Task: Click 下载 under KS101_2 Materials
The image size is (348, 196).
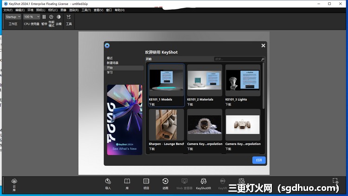Action: click(x=190, y=105)
